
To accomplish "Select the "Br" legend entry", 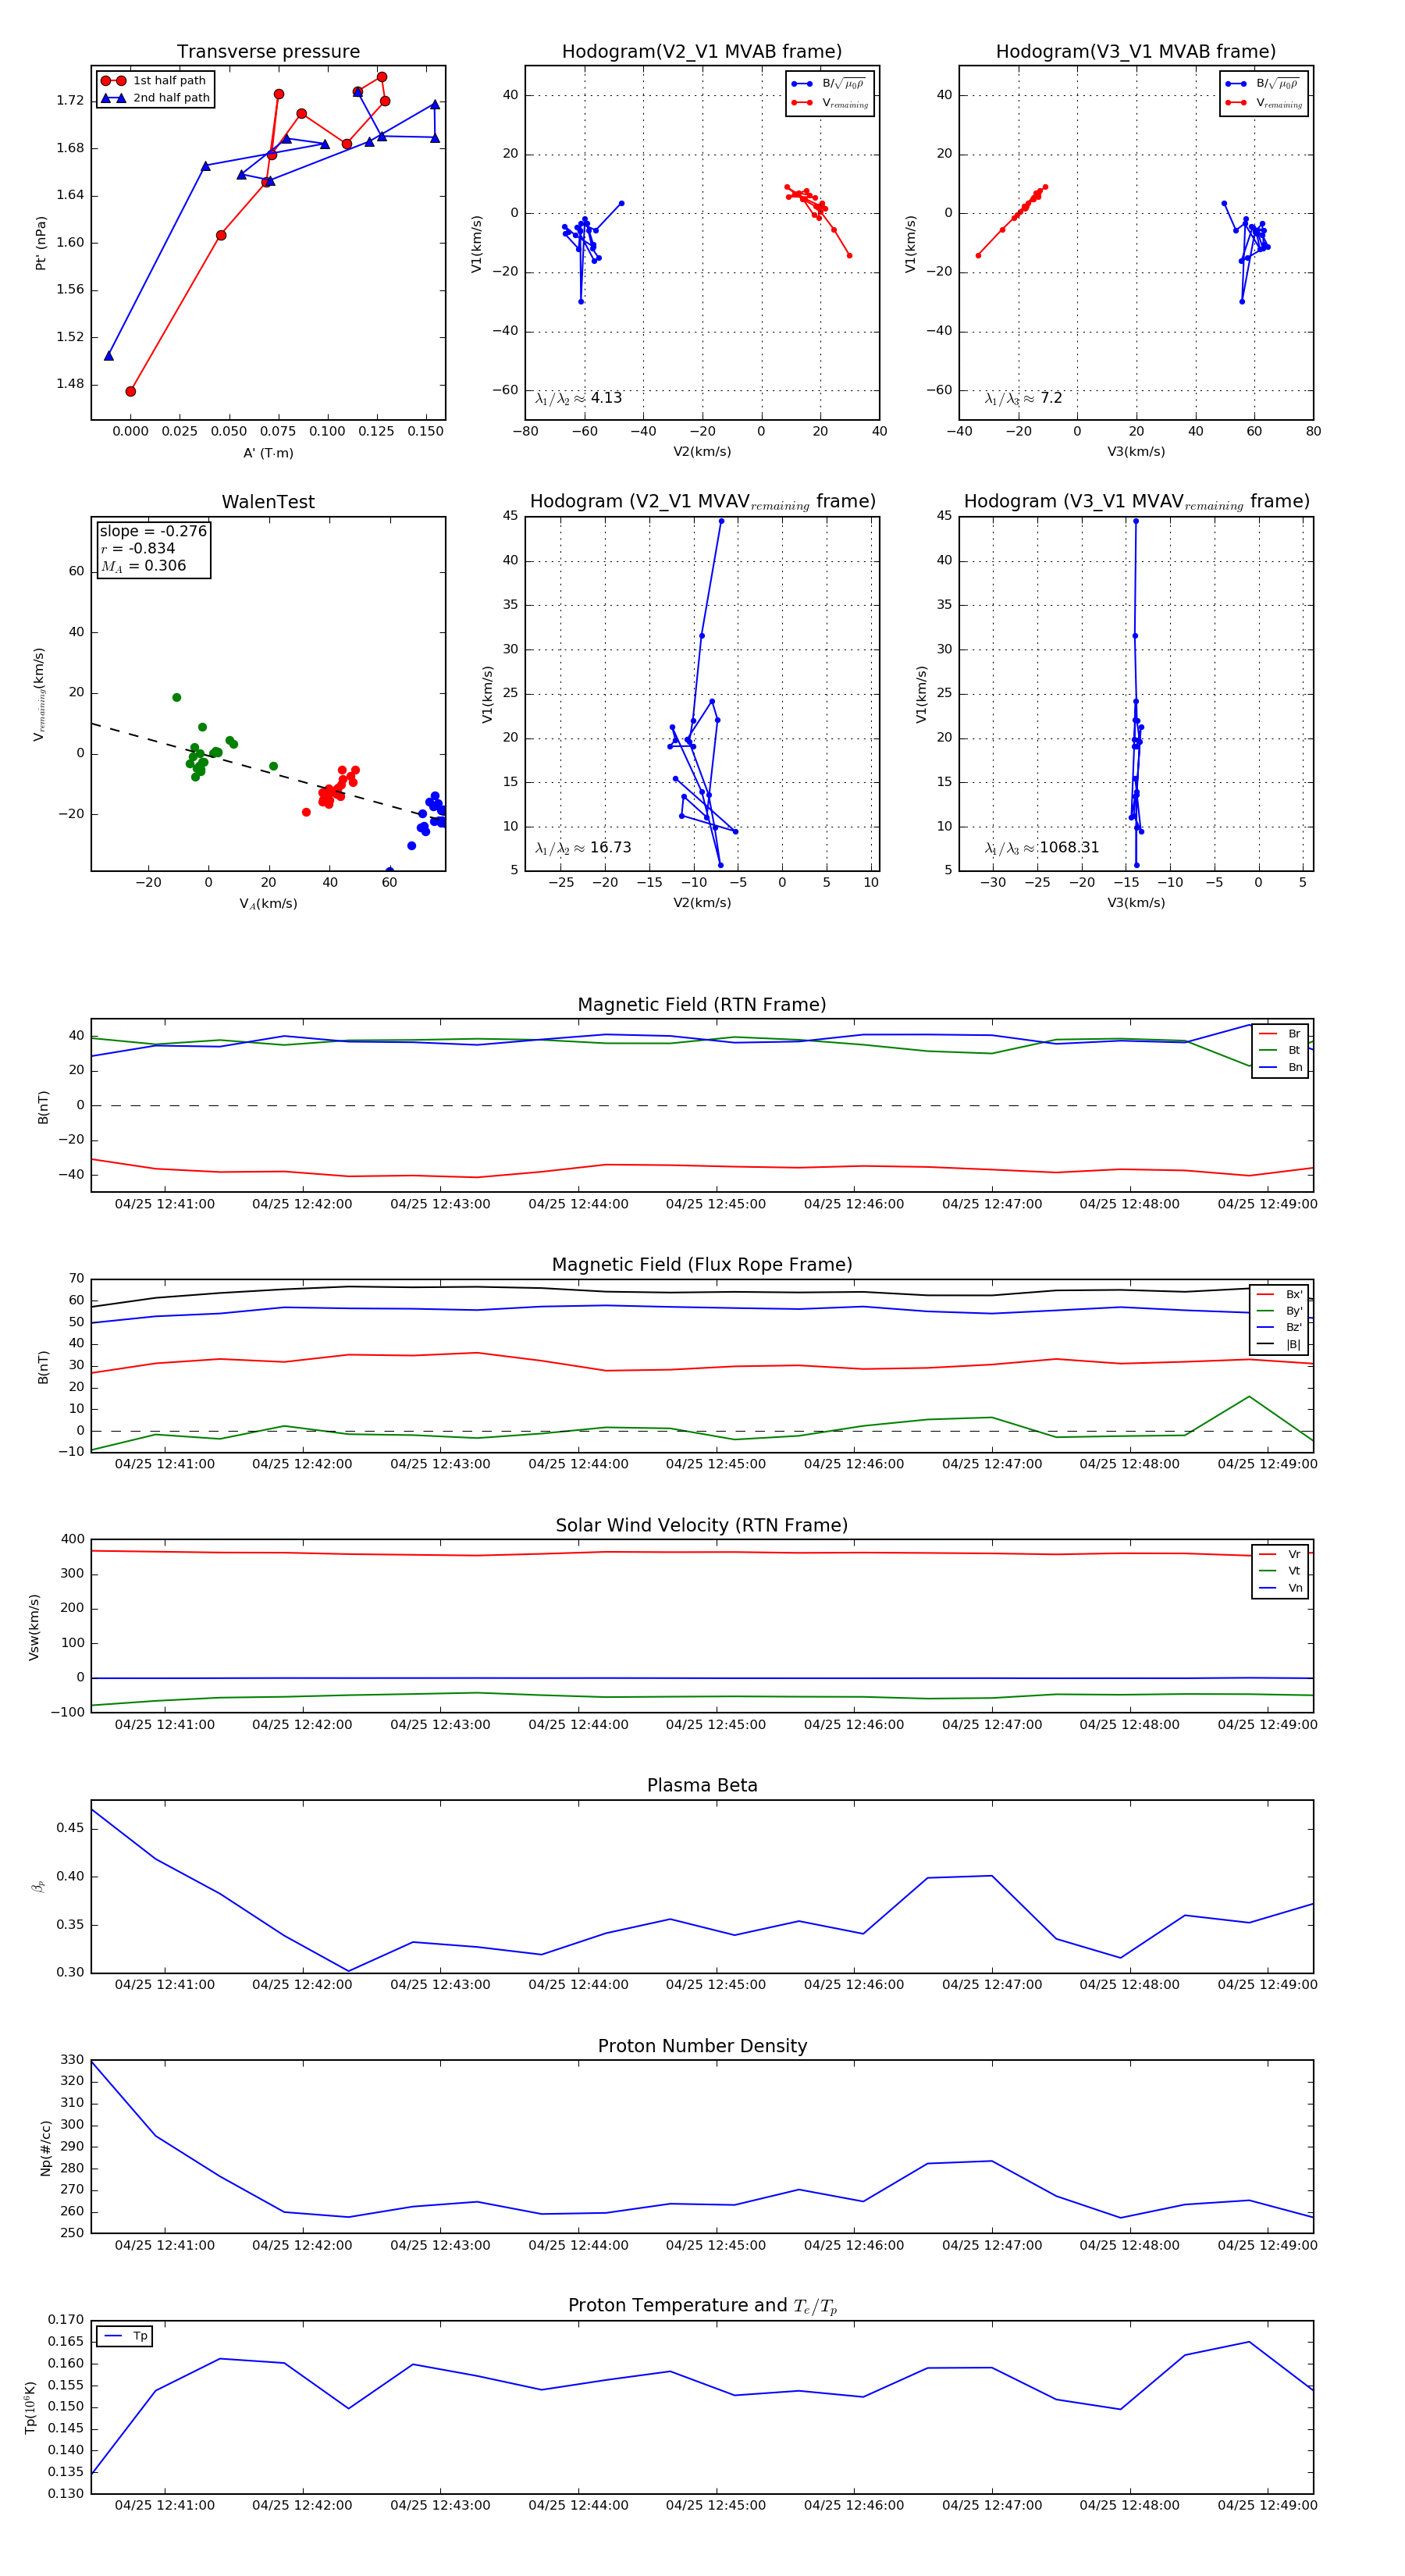I will point(1281,1034).
